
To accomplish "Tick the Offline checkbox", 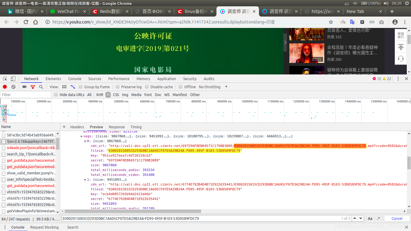I will pyautogui.click(x=181, y=87).
